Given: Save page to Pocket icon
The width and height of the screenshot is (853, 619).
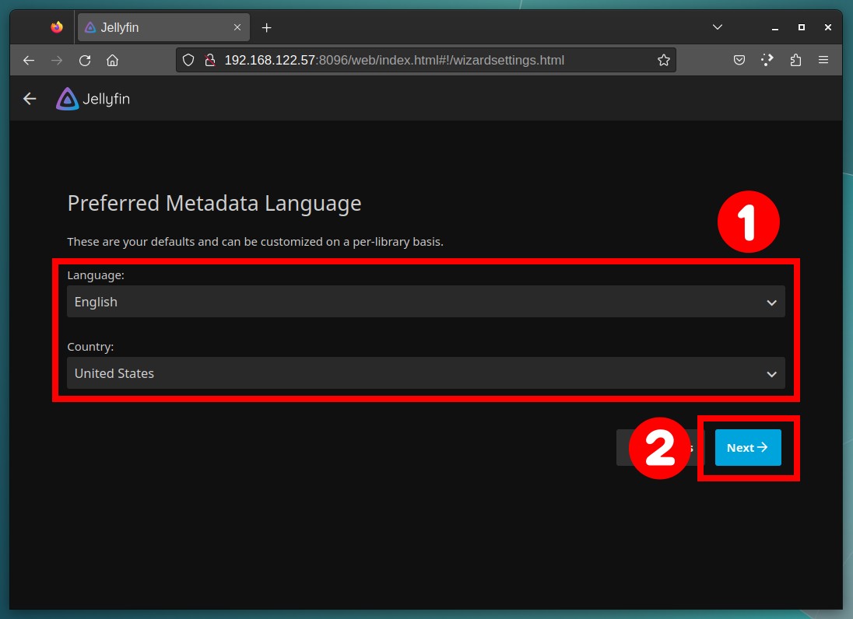Looking at the screenshot, I should (x=739, y=61).
